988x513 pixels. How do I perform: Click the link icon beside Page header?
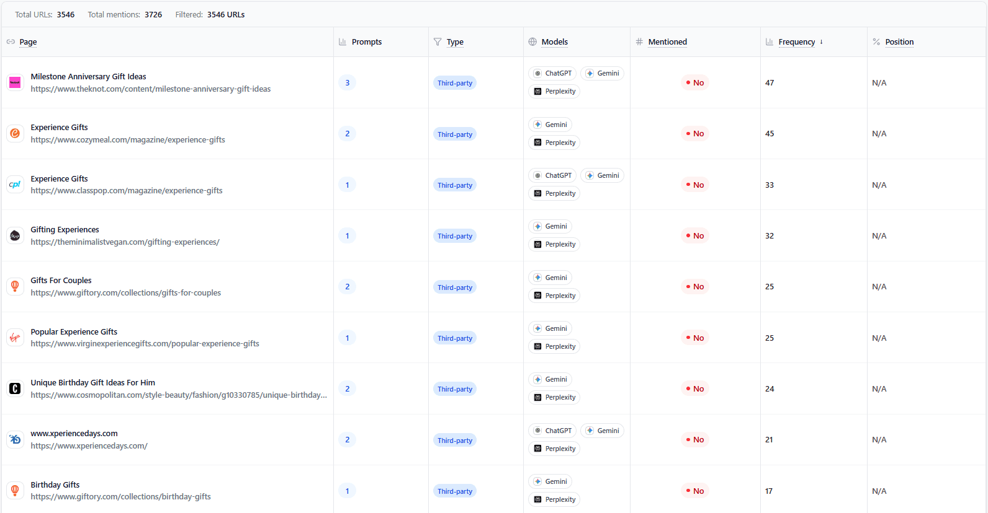pos(11,42)
